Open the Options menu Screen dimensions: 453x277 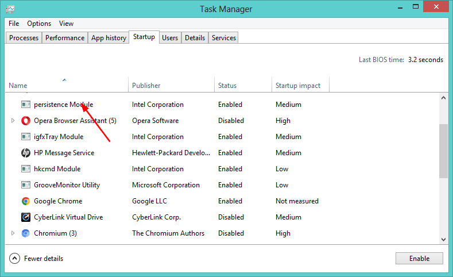[x=39, y=24]
